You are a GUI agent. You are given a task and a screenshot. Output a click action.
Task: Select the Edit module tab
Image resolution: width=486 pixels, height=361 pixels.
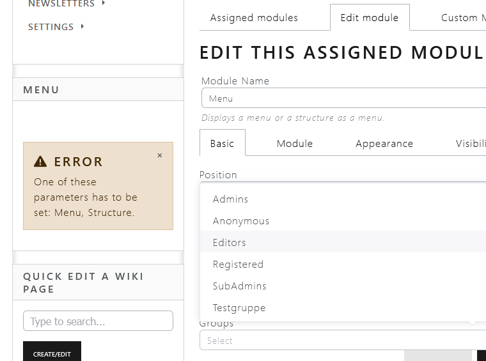(x=370, y=18)
